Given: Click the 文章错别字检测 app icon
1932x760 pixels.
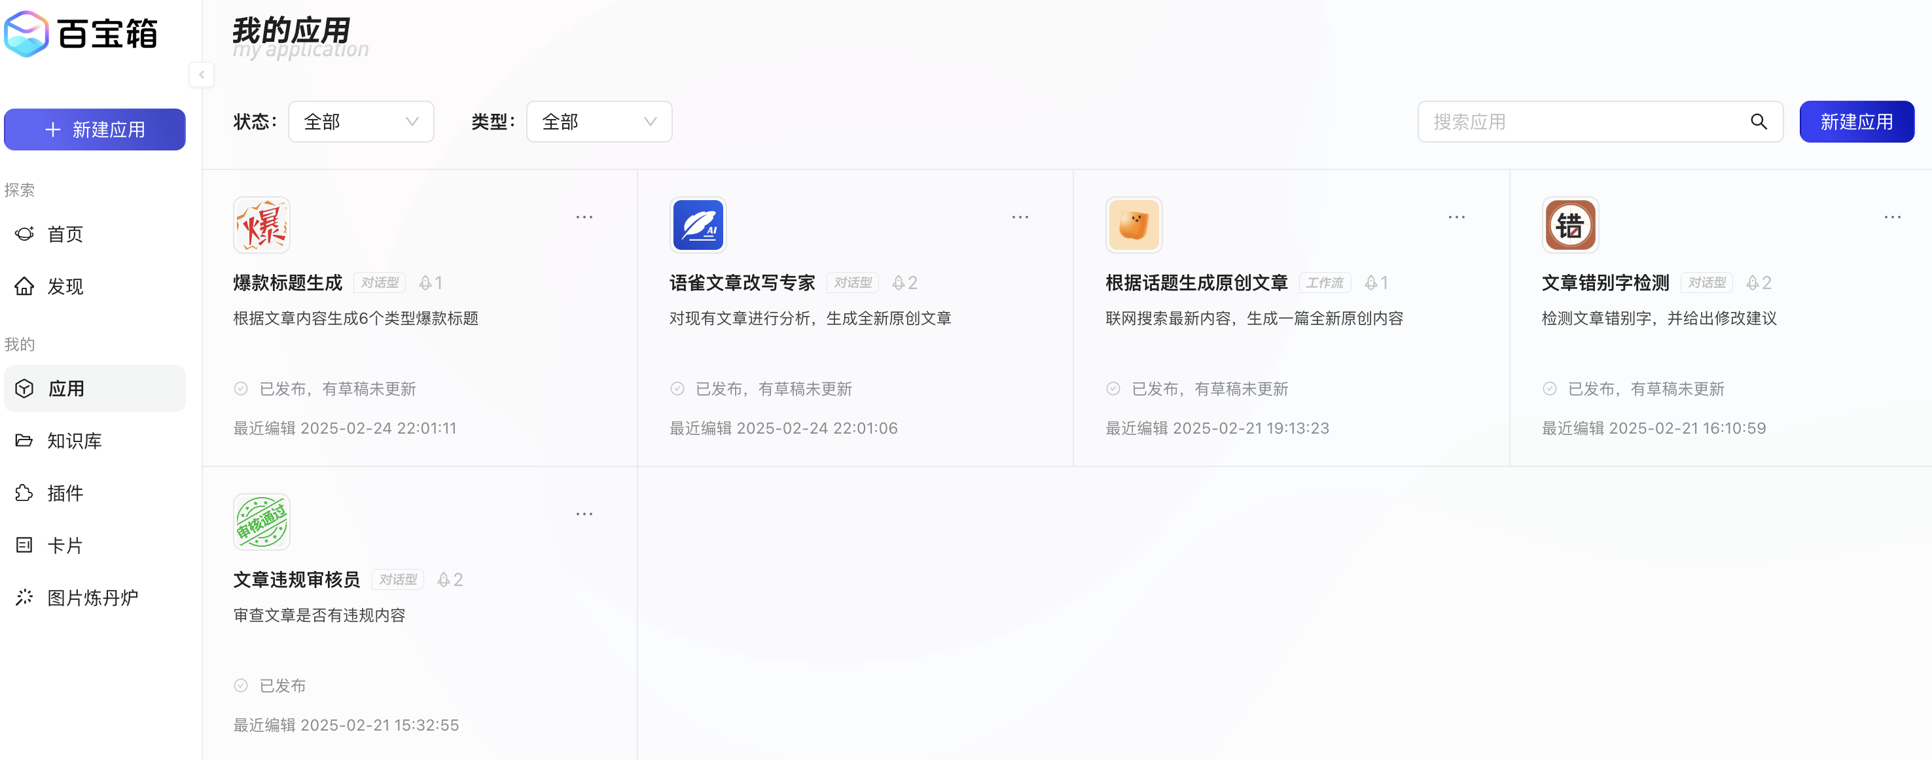Looking at the screenshot, I should click(1569, 225).
